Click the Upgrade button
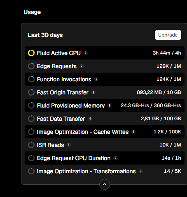Viewport: 187px width, 197px height. click(168, 35)
